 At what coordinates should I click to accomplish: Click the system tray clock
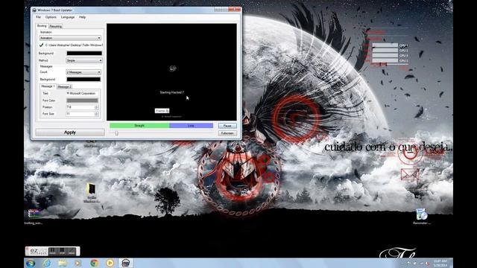[x=440, y=263]
